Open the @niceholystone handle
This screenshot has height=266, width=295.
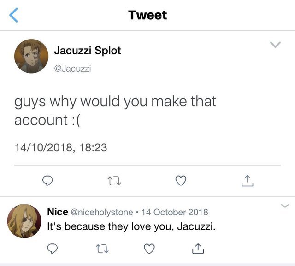[x=101, y=212]
